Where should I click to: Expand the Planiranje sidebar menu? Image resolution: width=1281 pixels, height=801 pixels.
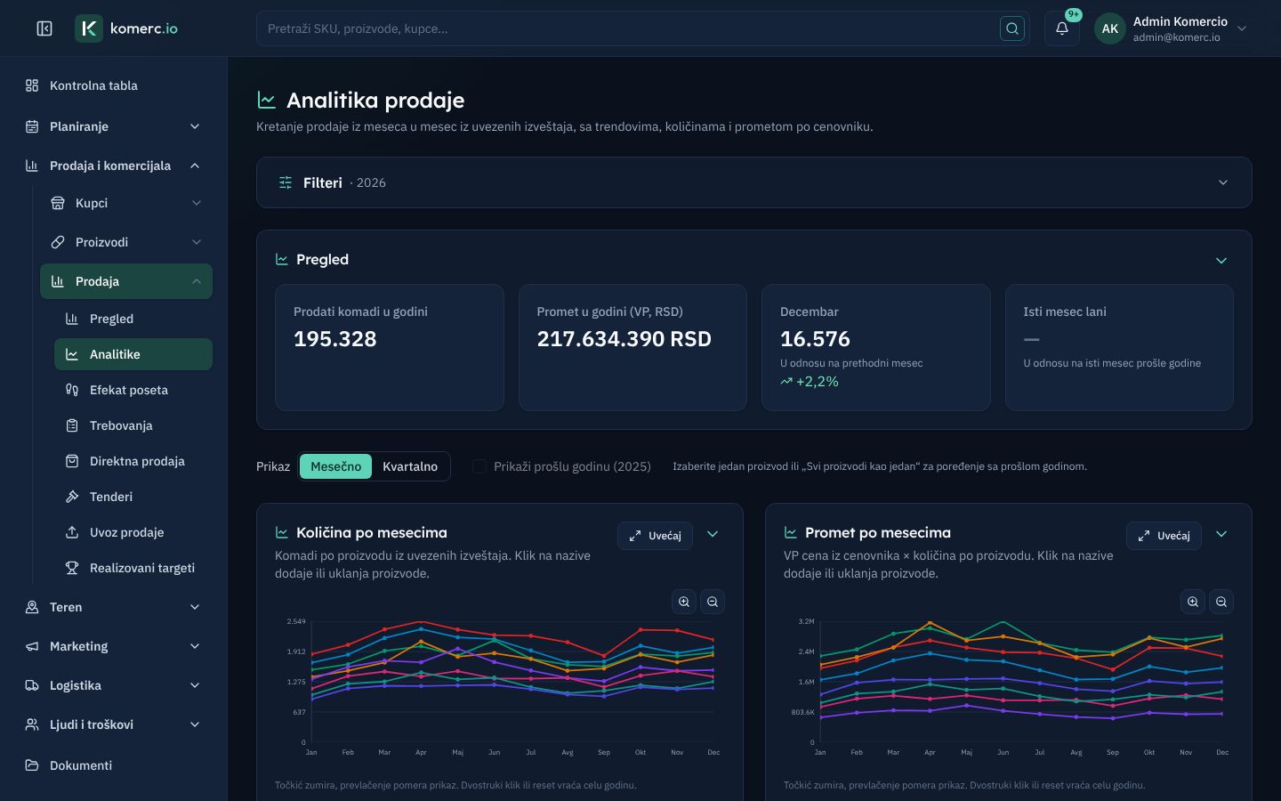tap(114, 126)
